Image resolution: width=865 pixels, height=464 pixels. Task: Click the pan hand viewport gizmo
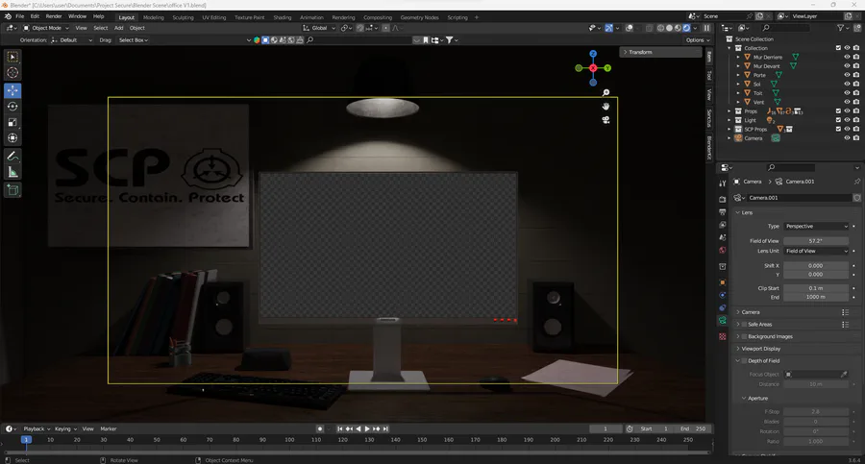[605, 107]
